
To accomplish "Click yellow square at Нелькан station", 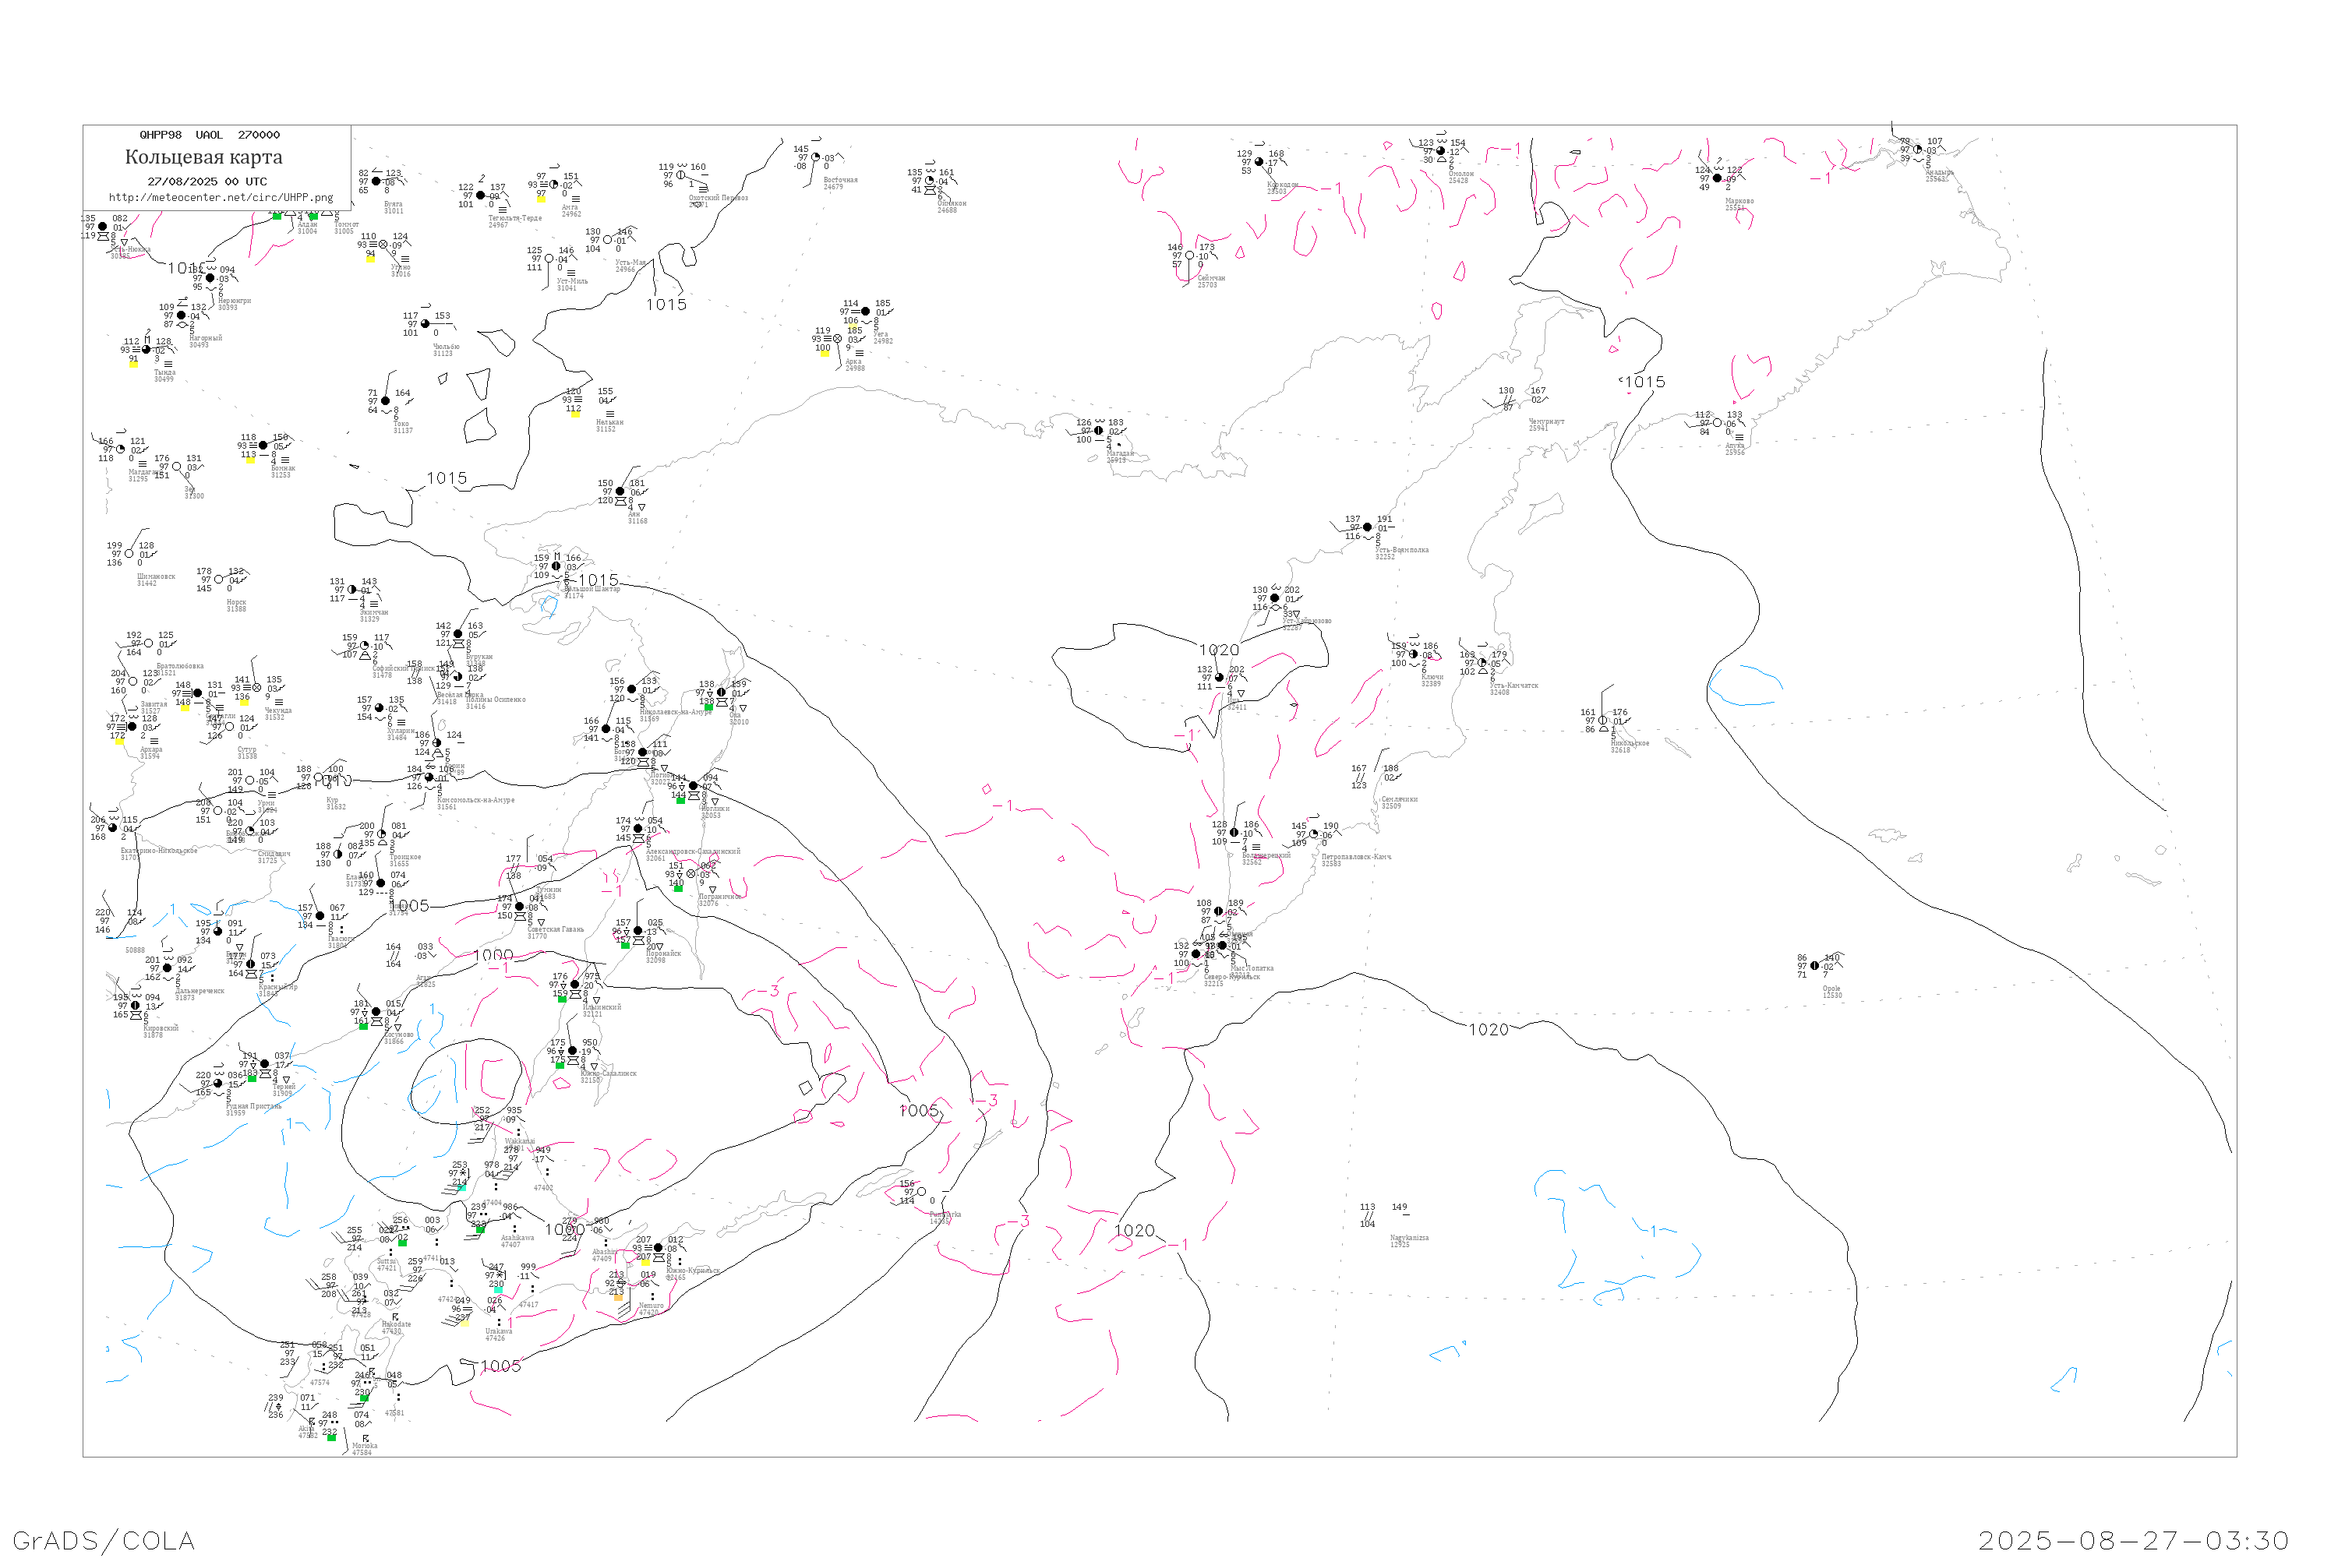I will coord(574,414).
